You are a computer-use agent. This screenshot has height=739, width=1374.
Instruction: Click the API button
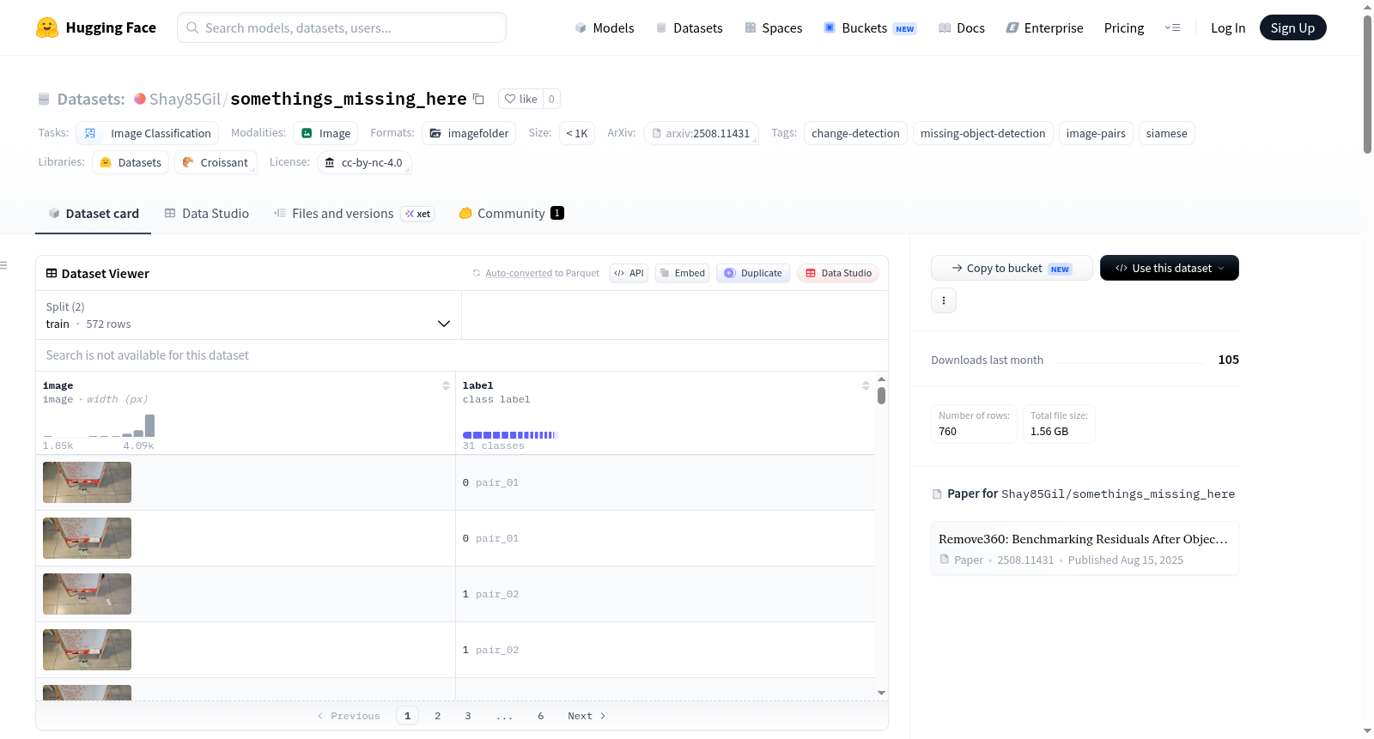click(629, 273)
